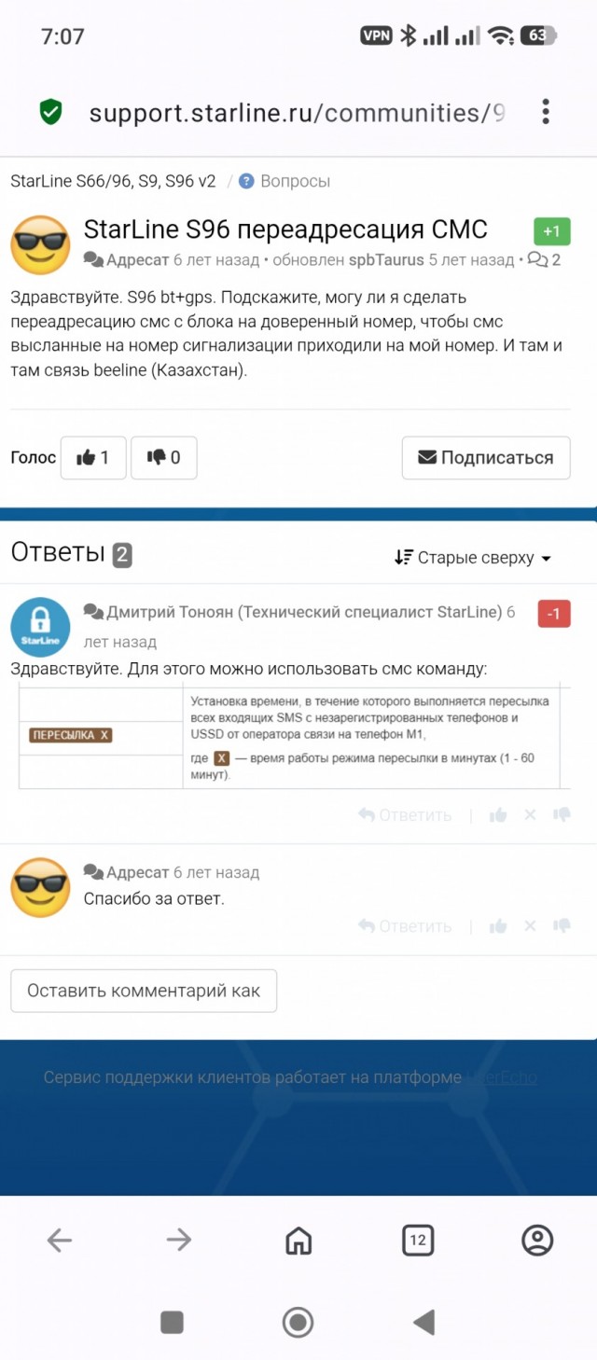The width and height of the screenshot is (597, 1360).
Task: Tap the question author's sunglasses emoji avatar
Action: 40,245
